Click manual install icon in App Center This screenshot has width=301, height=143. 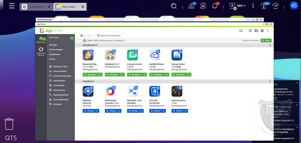(256, 31)
